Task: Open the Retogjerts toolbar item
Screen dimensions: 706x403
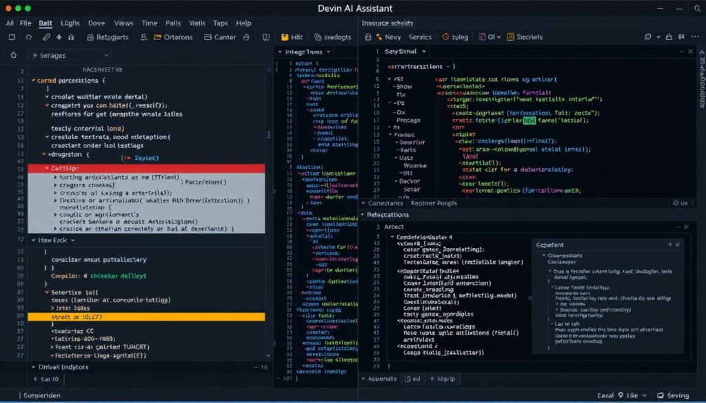Action: (108, 37)
